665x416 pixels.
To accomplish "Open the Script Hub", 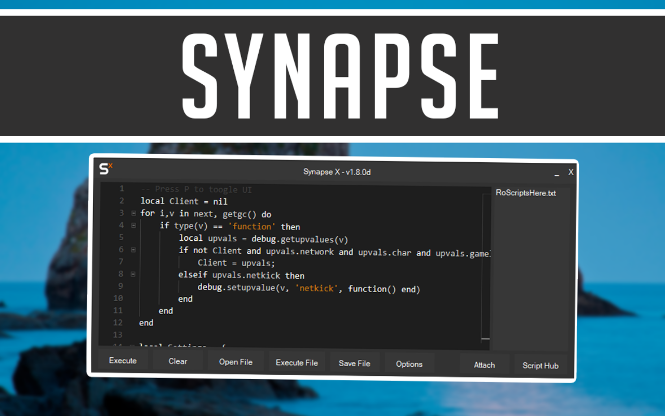I will pyautogui.click(x=540, y=366).
